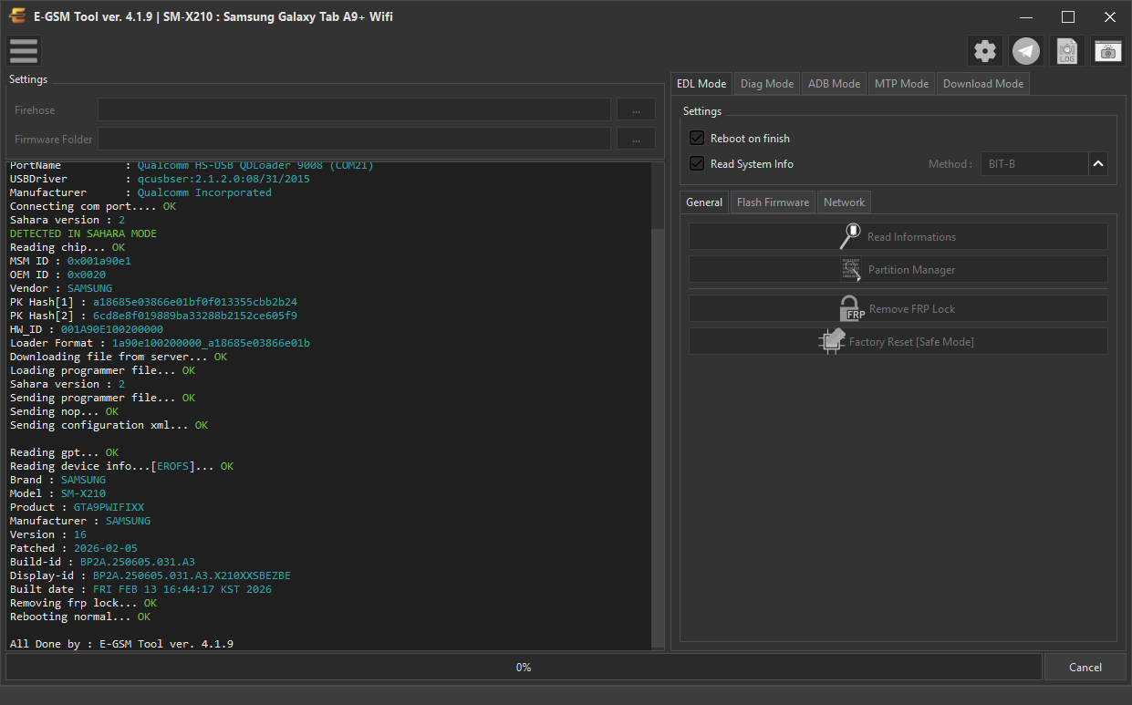Expand the Method BIT-B dropdown arrow
1132x705 pixels.
[1098, 164]
